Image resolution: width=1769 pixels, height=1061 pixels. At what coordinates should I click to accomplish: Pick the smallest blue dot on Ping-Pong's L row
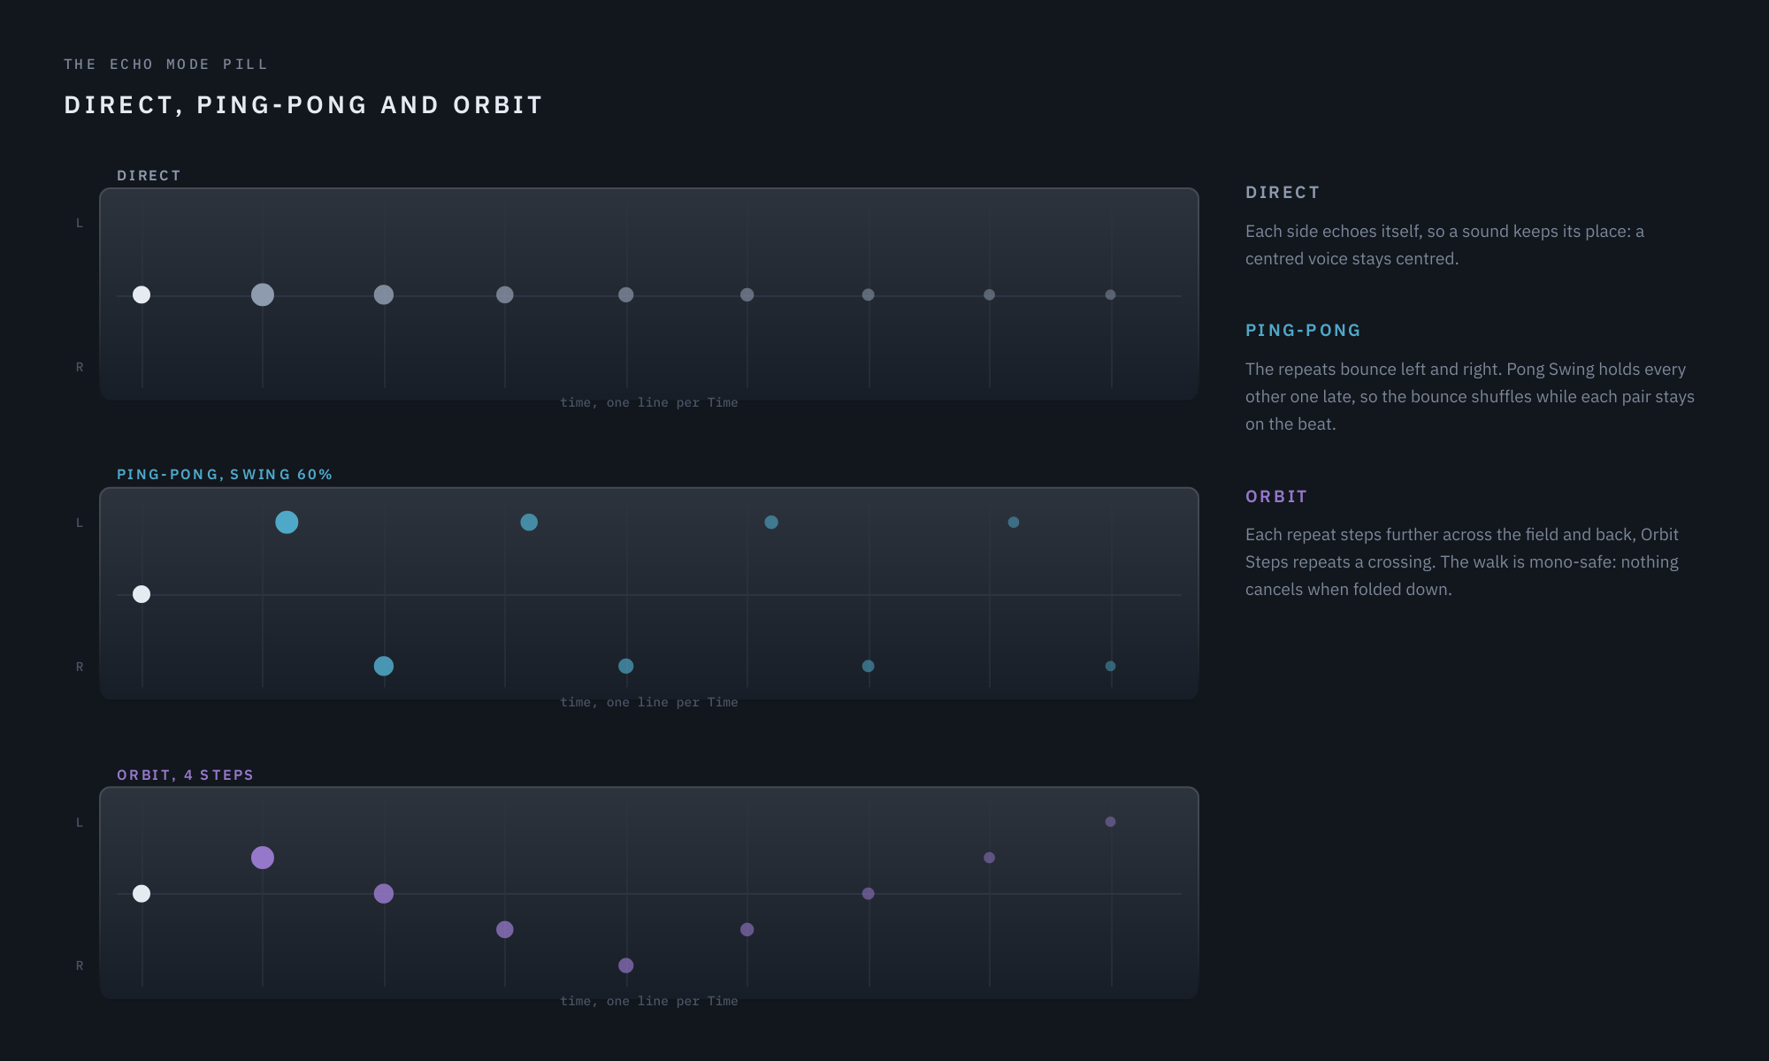pos(1014,523)
